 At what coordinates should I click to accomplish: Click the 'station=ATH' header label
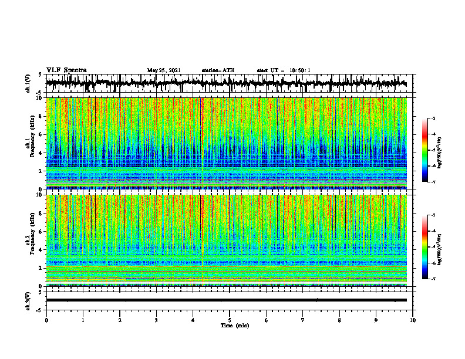[218, 70]
